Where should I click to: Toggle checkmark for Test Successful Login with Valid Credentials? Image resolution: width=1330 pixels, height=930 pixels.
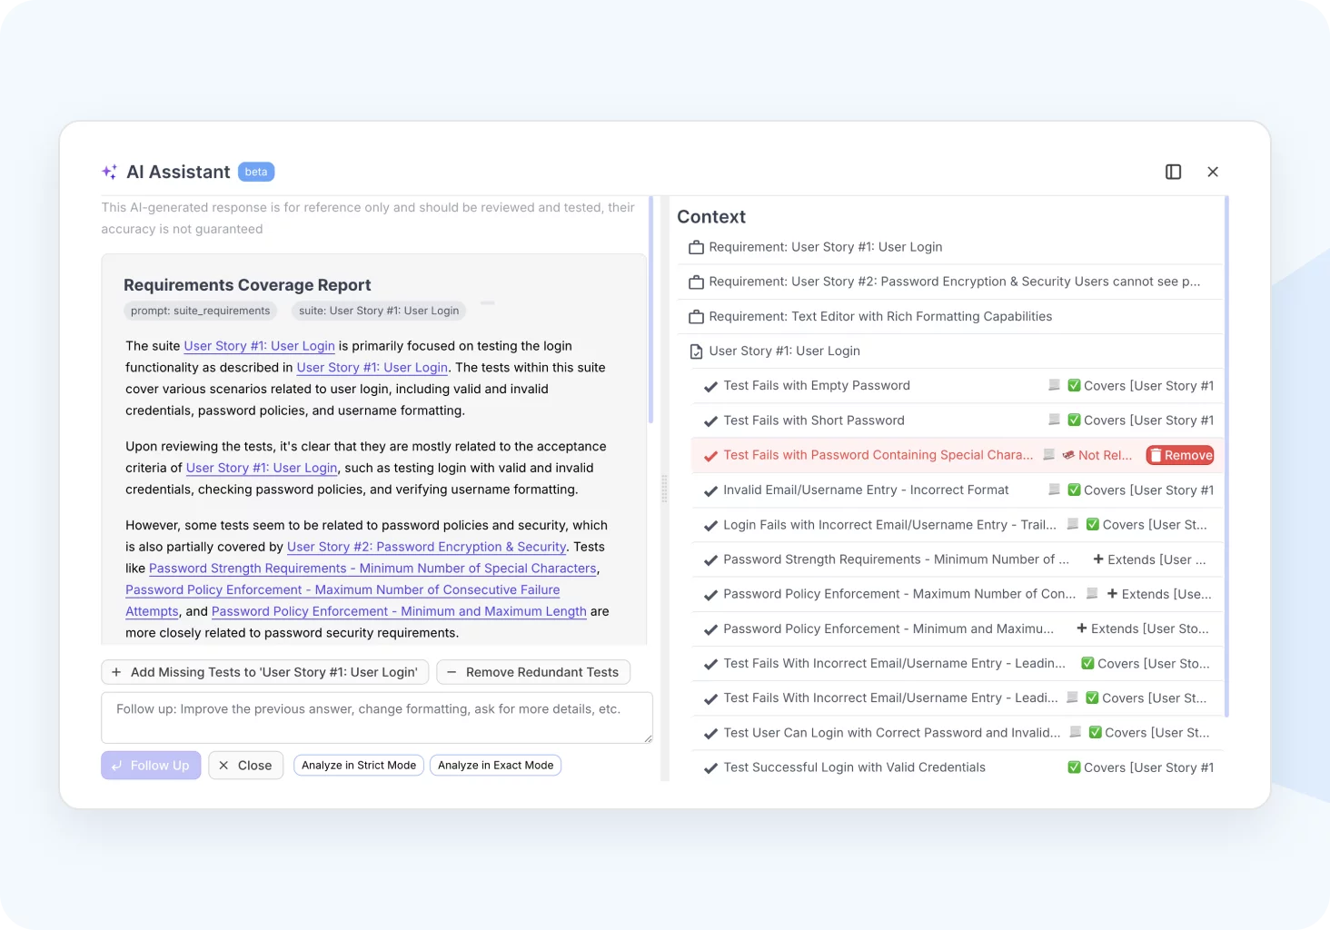click(710, 768)
